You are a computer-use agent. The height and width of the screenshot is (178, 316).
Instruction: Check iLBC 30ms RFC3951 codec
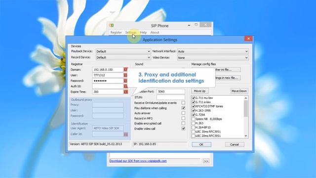point(193,132)
